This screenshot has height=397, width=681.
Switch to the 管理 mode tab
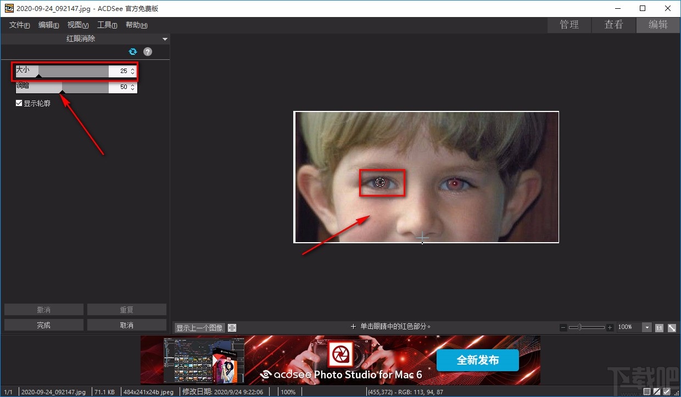(x=570, y=25)
